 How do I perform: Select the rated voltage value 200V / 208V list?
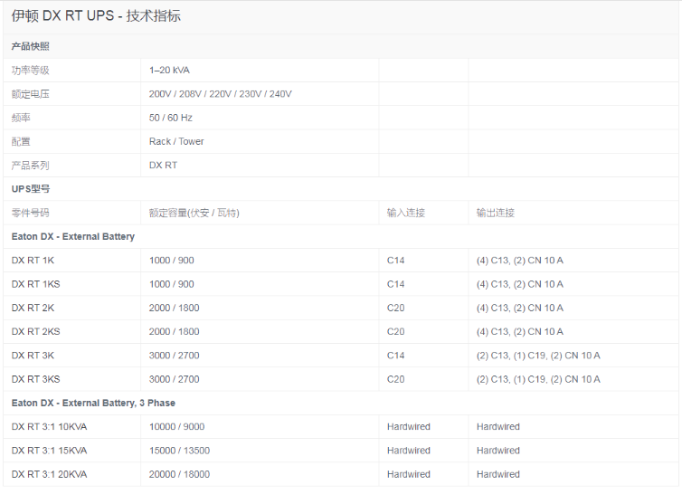click(220, 94)
